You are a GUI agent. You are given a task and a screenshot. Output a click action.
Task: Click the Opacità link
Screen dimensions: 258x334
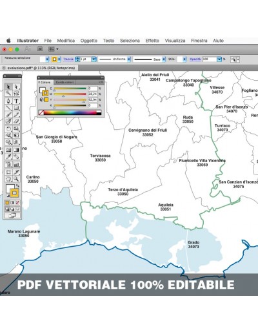195,59
